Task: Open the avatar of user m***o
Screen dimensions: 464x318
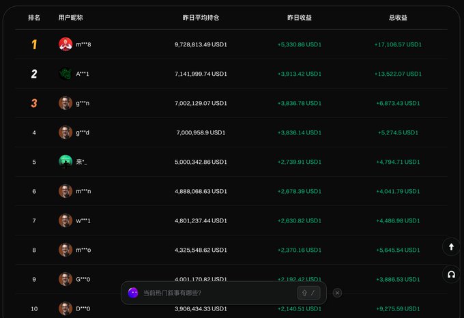Action: click(x=66, y=250)
